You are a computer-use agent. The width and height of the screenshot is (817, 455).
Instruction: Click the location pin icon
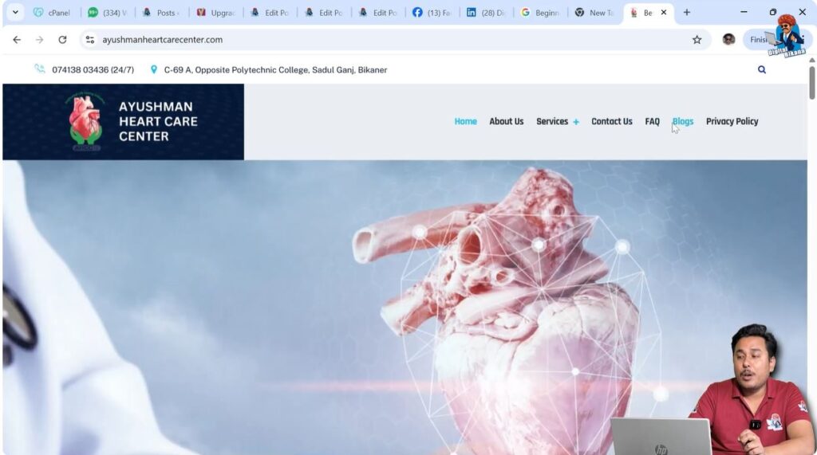pos(154,69)
